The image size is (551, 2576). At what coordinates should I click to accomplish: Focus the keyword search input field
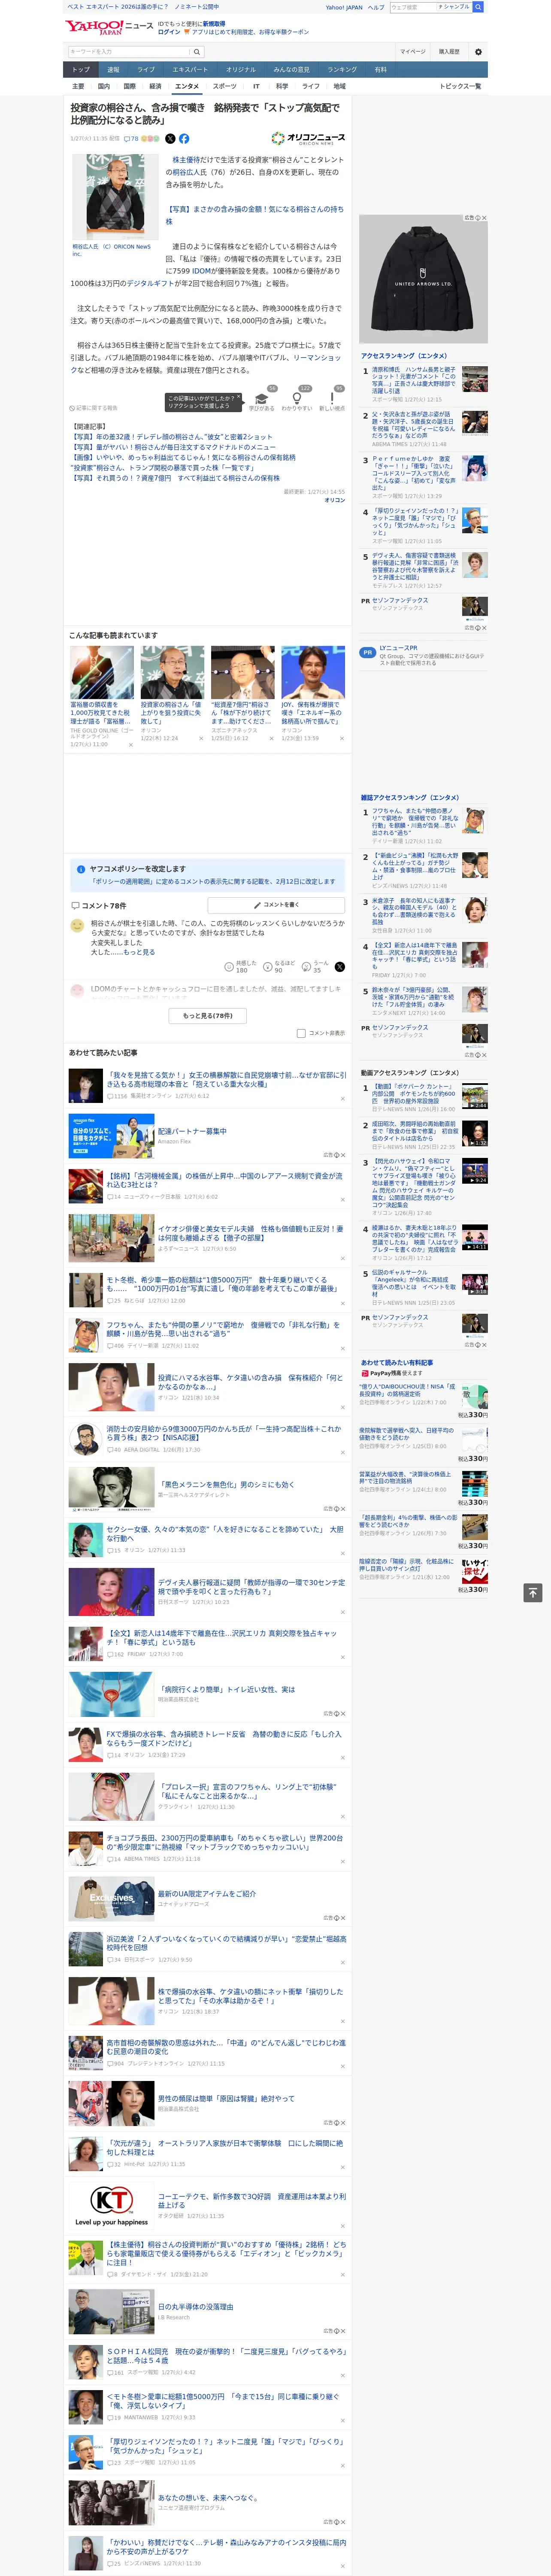(129, 51)
